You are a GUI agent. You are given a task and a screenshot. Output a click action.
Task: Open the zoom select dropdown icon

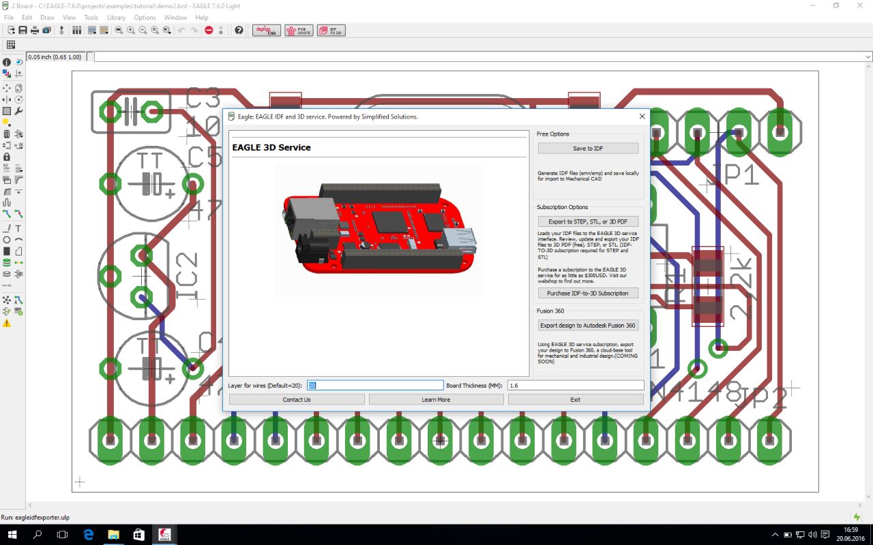[166, 30]
